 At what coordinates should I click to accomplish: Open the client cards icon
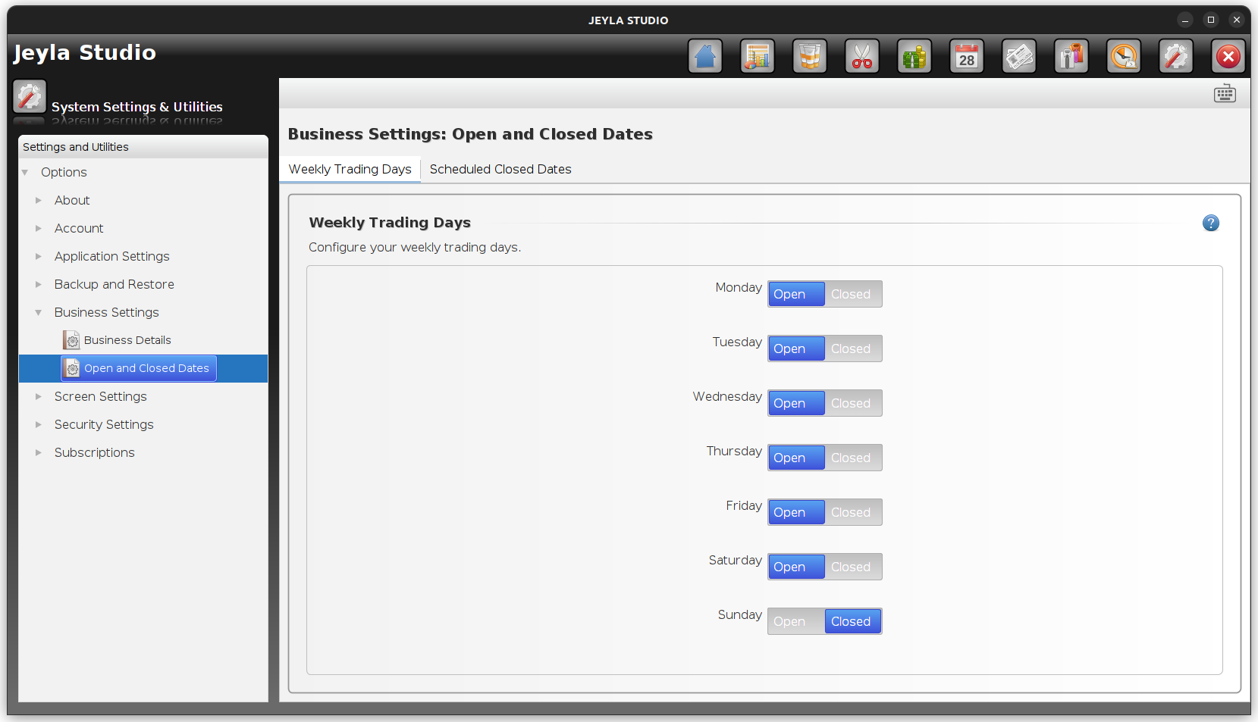pos(1019,56)
